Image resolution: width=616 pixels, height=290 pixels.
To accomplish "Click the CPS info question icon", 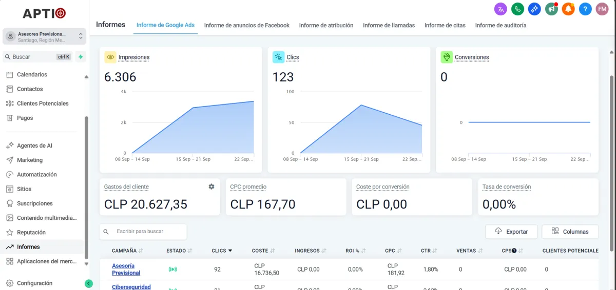I will tap(514, 251).
